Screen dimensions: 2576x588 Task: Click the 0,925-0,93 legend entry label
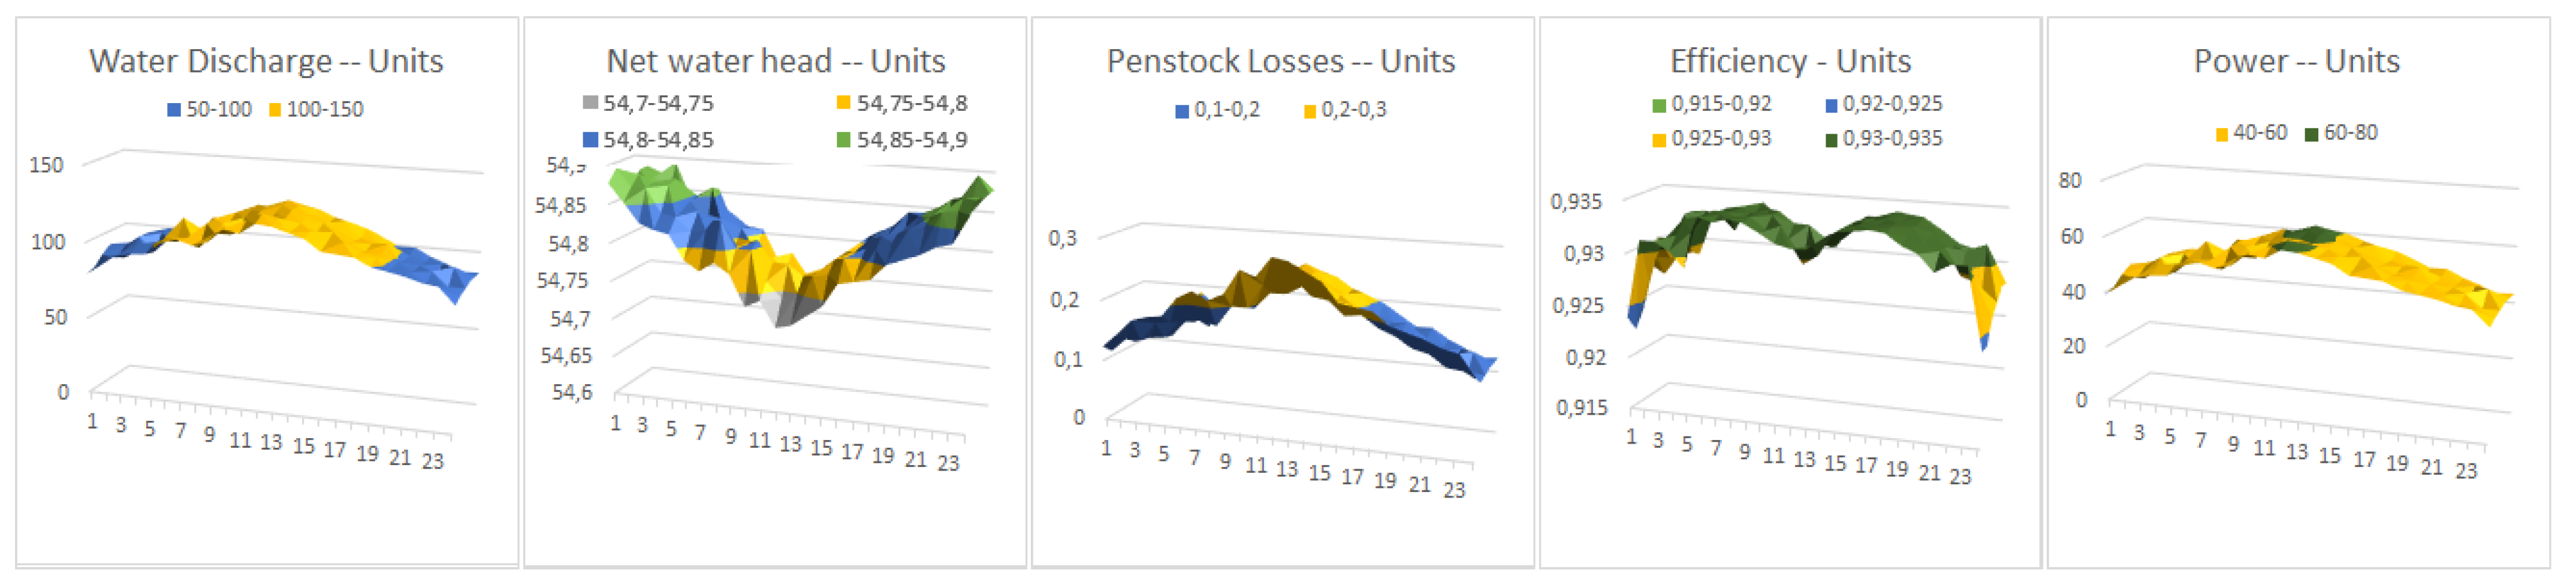pyautogui.click(x=1721, y=139)
